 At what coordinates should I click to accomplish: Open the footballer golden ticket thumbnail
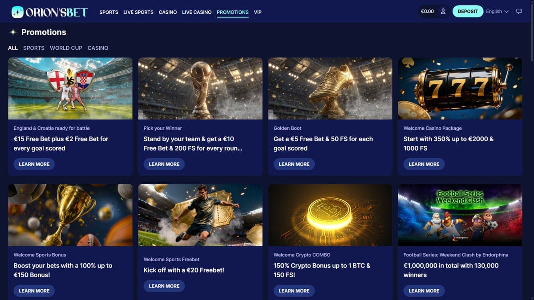coord(200,215)
